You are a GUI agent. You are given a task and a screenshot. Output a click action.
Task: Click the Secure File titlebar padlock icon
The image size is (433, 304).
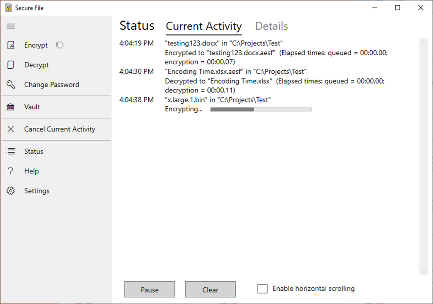[8, 7]
